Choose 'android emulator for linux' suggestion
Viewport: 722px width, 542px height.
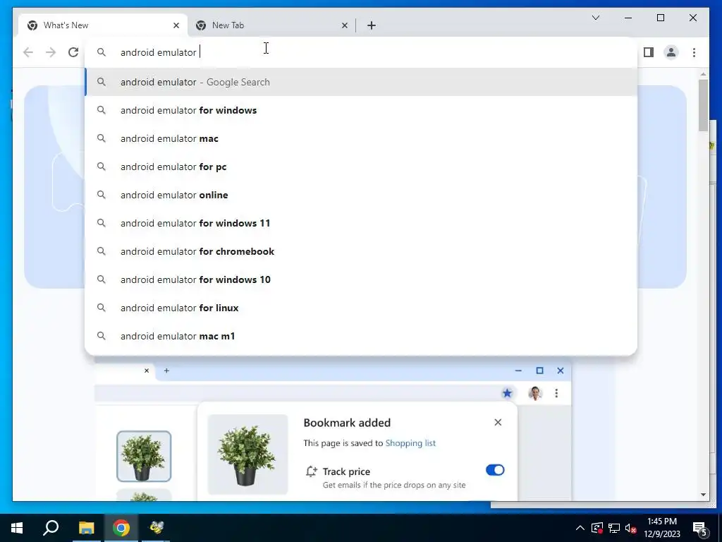[x=361, y=308]
